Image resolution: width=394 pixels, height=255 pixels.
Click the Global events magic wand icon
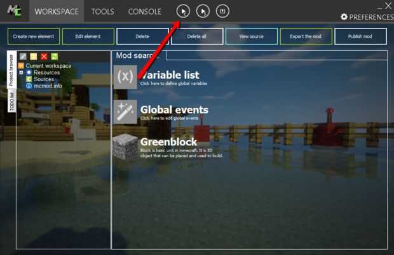(125, 112)
